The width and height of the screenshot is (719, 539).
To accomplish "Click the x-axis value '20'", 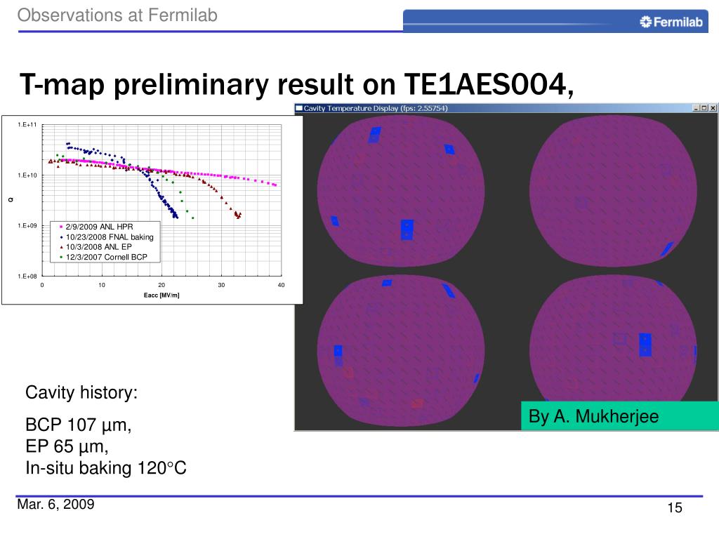I will point(161,285).
